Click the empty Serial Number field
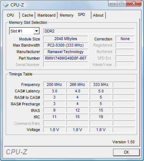Screen dimensions: 144x161 pyautogui.click(x=66, y=65)
